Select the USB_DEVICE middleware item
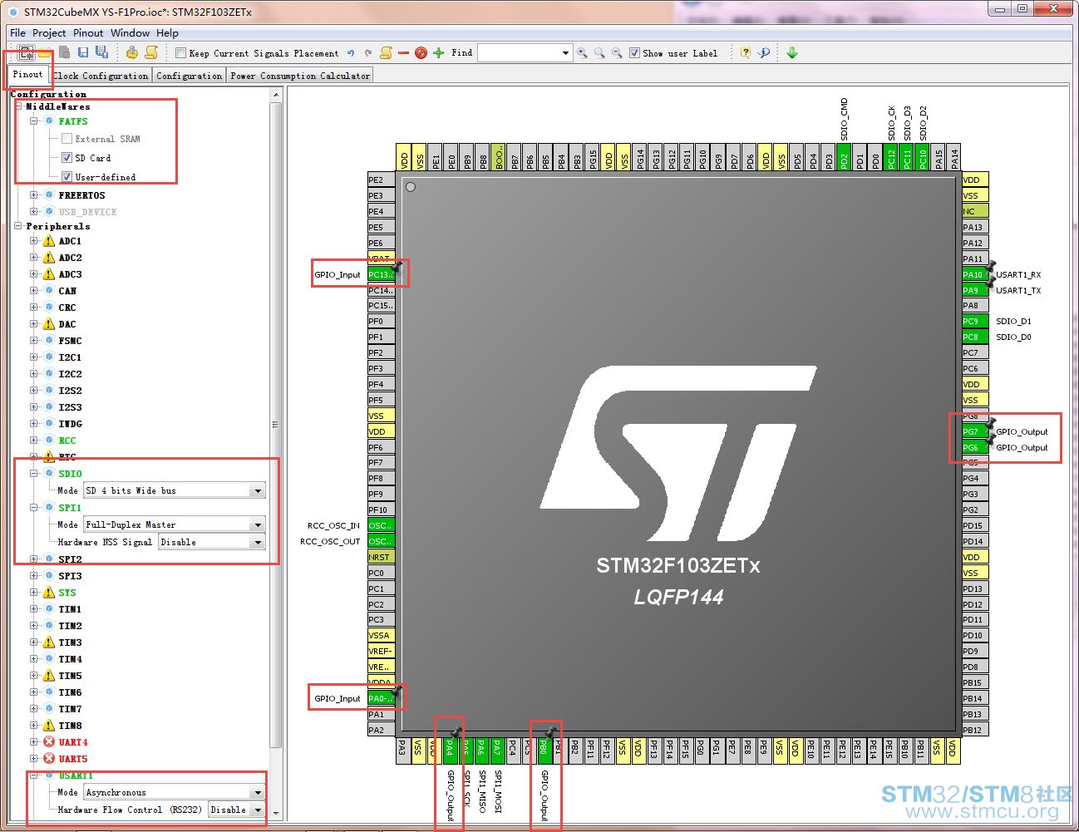This screenshot has width=1079, height=832. (x=87, y=212)
